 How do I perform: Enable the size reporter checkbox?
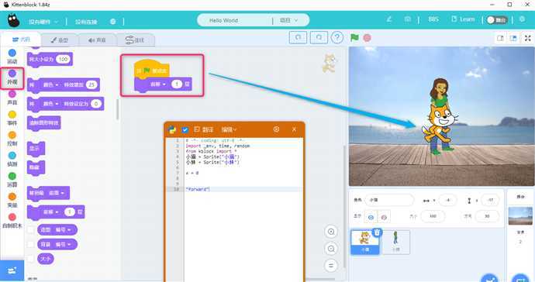(x=31, y=259)
